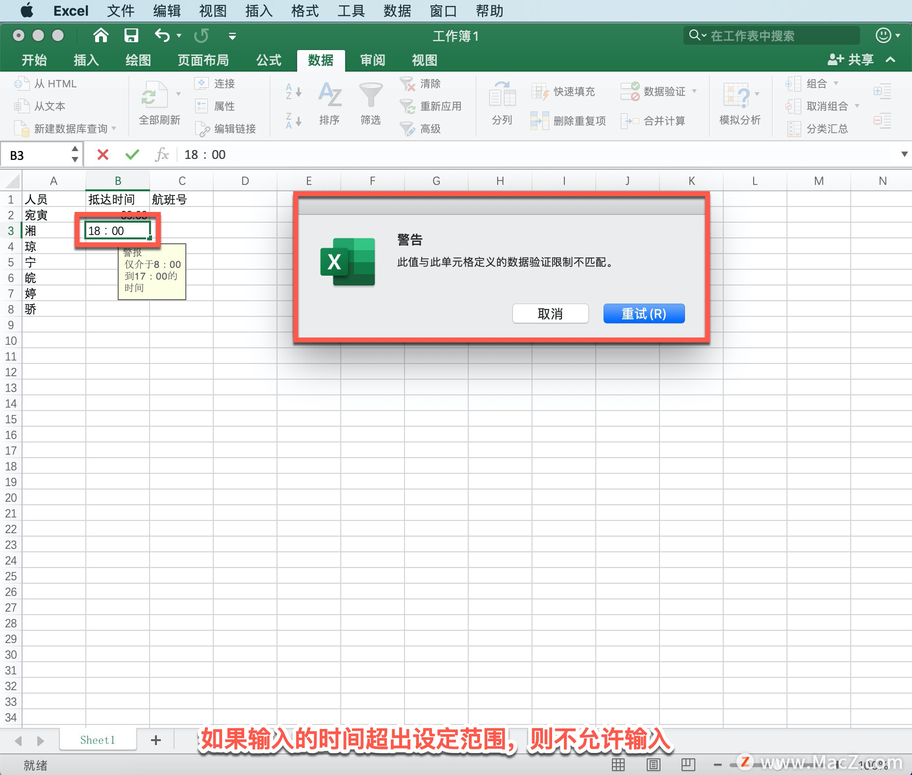Save workbook with the floppy disk icon
Viewport: 912px width, 775px height.
click(x=131, y=35)
